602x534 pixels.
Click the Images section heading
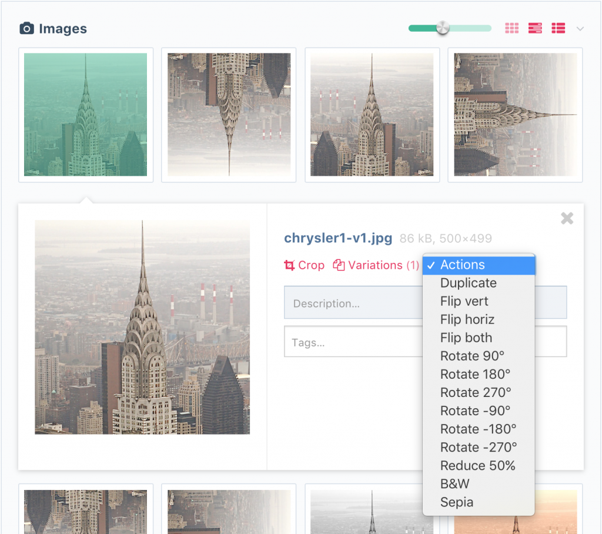[63, 29]
